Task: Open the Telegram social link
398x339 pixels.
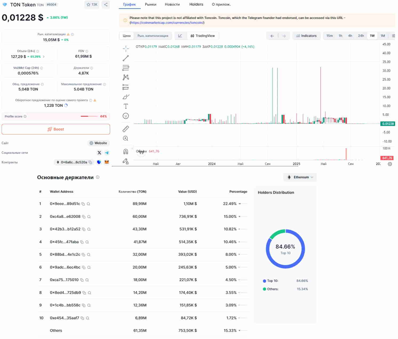Action: (107, 153)
